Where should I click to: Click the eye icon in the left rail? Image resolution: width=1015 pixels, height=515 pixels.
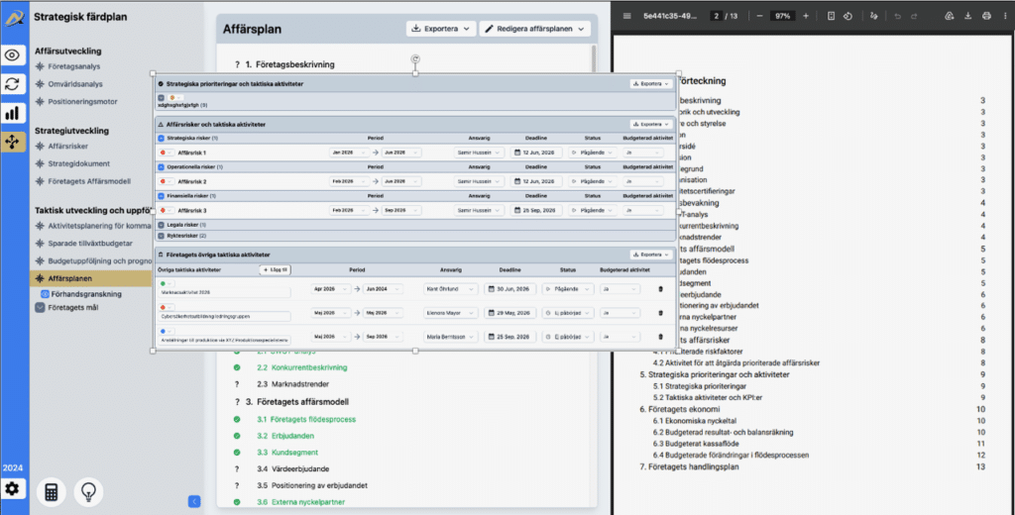pyautogui.click(x=13, y=56)
